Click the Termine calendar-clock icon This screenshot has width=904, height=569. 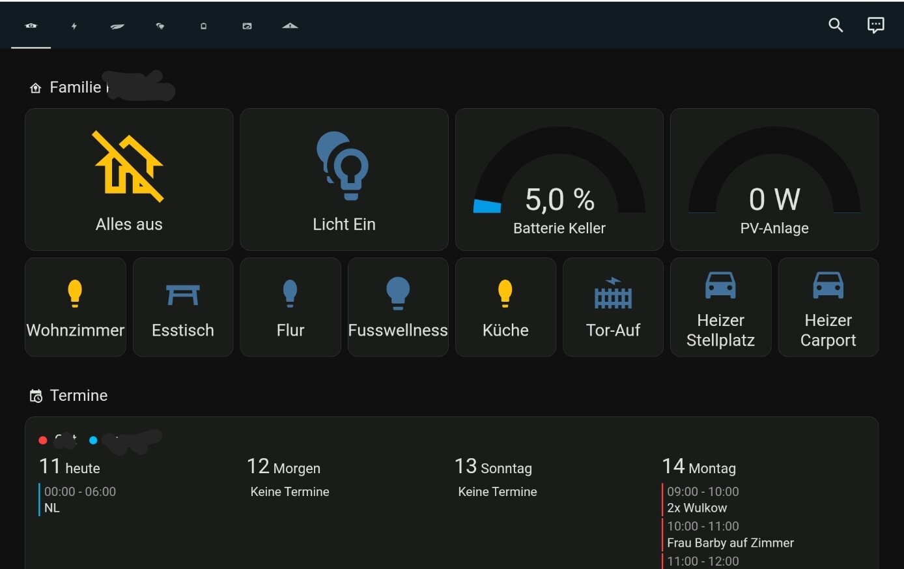click(36, 396)
